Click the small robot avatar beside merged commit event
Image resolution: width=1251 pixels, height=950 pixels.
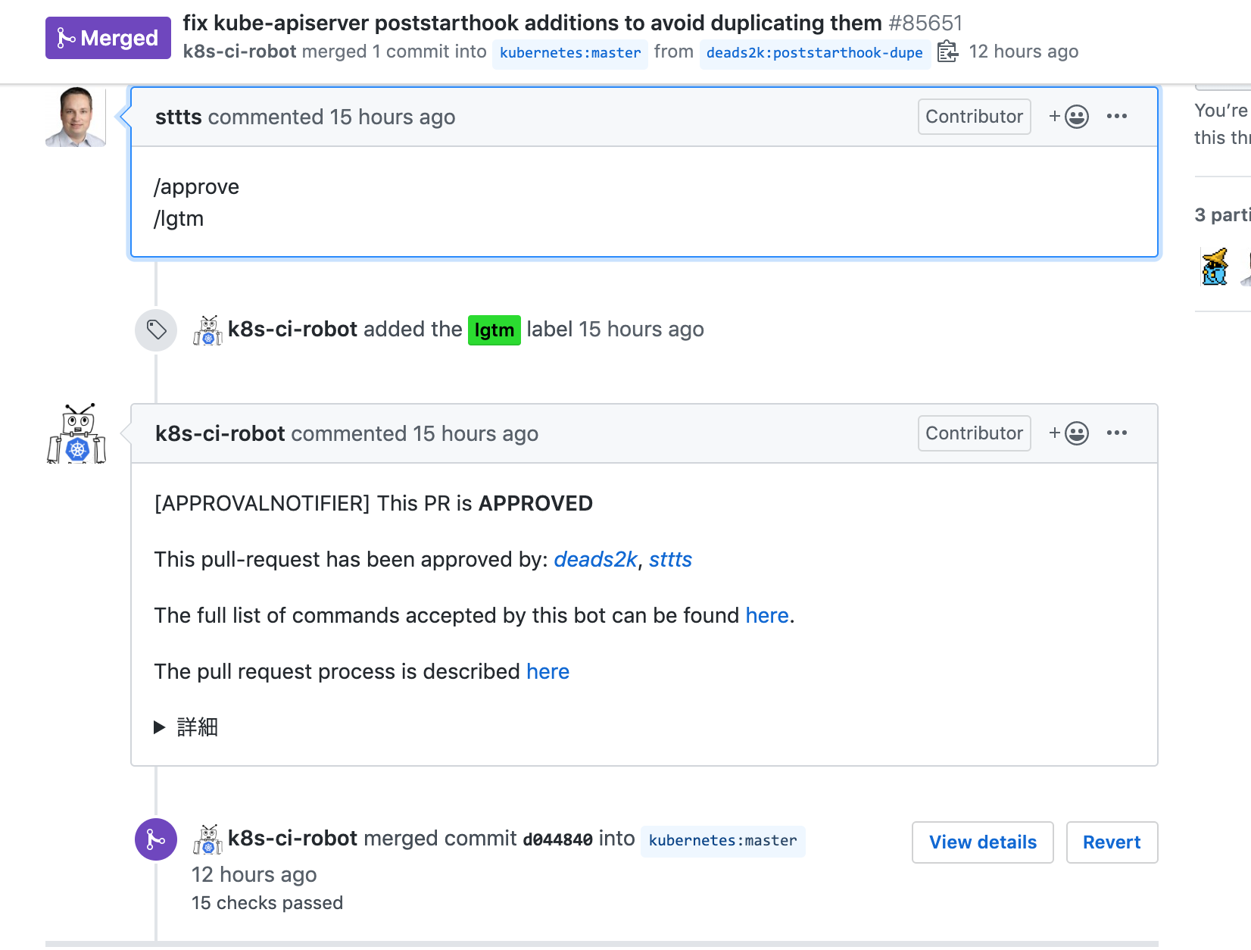coord(207,839)
